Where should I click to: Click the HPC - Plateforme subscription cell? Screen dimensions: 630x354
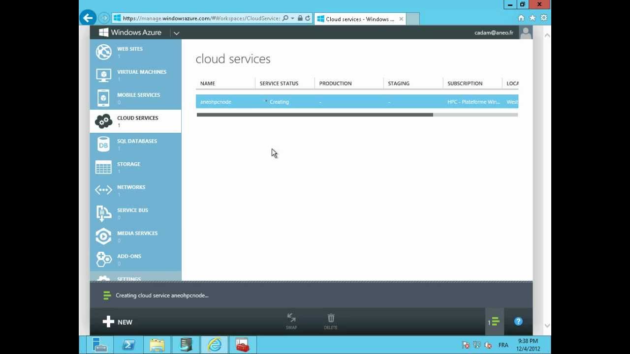[473, 102]
